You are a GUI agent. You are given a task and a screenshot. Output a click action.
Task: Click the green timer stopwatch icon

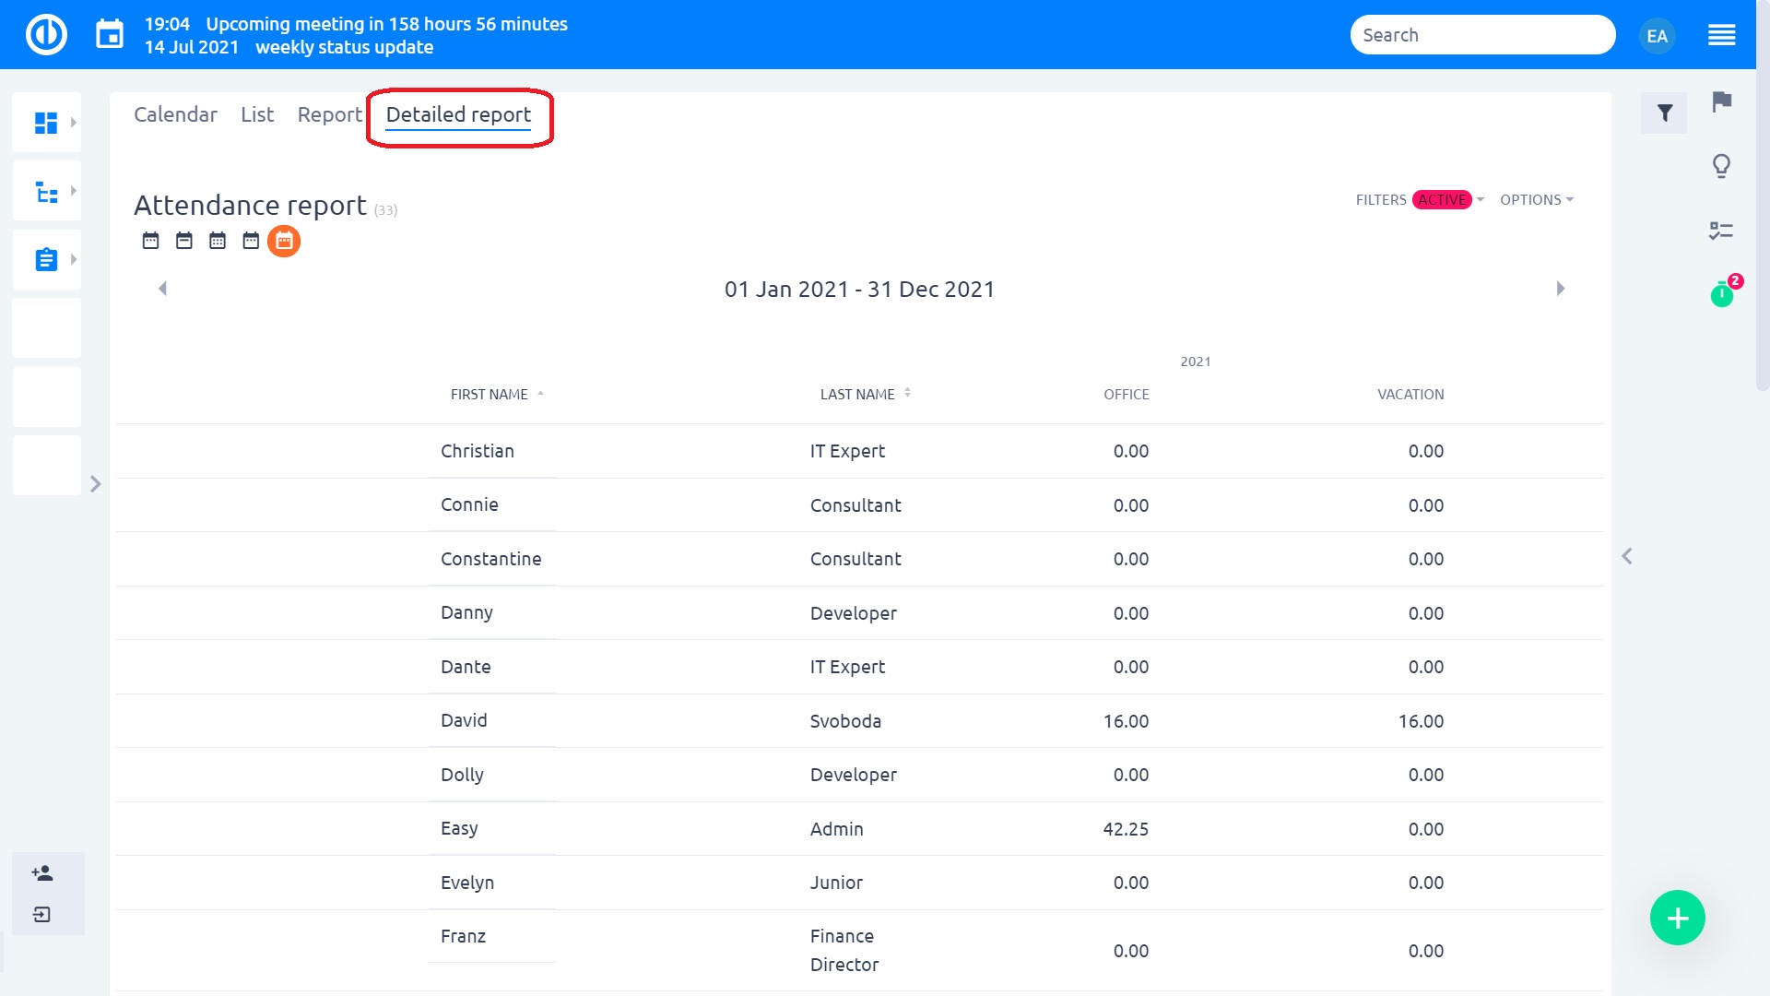click(x=1721, y=295)
